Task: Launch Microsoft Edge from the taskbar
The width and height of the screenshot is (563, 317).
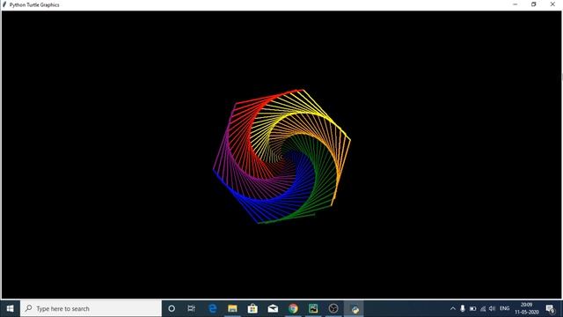Action: pos(212,308)
